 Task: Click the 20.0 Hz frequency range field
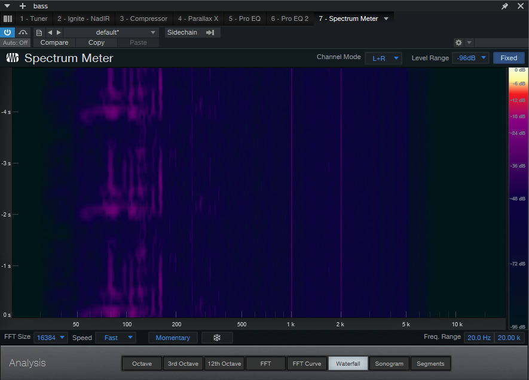click(479, 338)
